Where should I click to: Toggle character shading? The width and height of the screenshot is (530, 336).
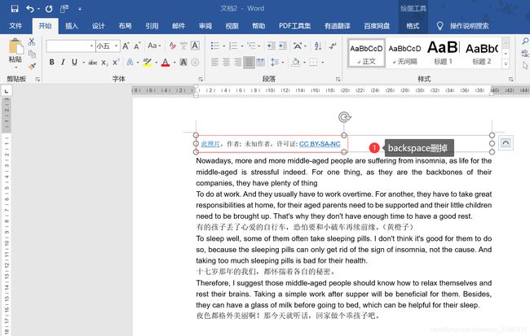click(x=183, y=62)
